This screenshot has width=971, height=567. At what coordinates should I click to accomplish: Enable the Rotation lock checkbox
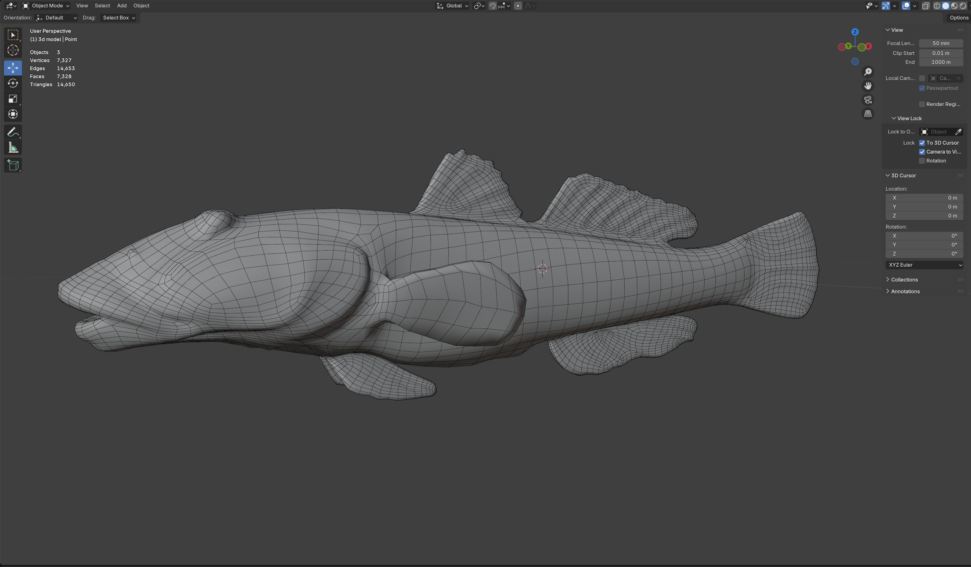(922, 161)
